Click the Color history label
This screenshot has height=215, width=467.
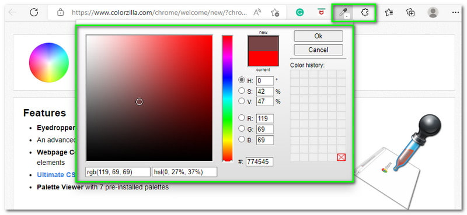point(307,65)
